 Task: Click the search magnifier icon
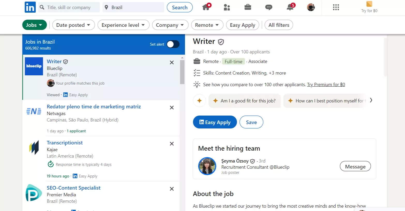[42, 7]
